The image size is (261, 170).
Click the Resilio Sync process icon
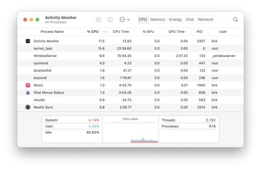click(x=28, y=107)
